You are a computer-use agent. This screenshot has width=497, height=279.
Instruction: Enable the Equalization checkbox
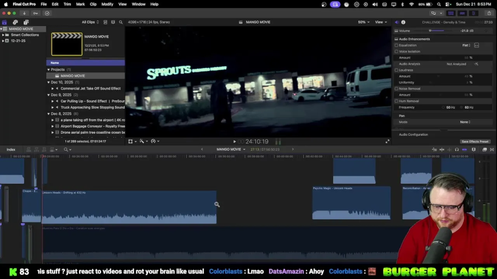tap(396, 45)
